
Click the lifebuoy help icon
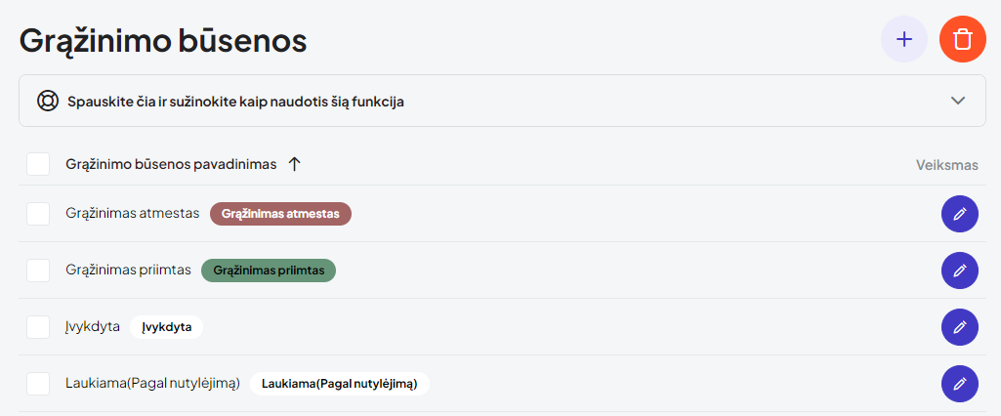click(x=48, y=101)
